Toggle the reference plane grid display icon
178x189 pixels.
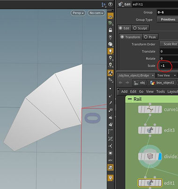click(x=111, y=16)
